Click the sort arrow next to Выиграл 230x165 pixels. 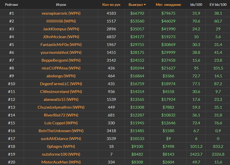145,5
